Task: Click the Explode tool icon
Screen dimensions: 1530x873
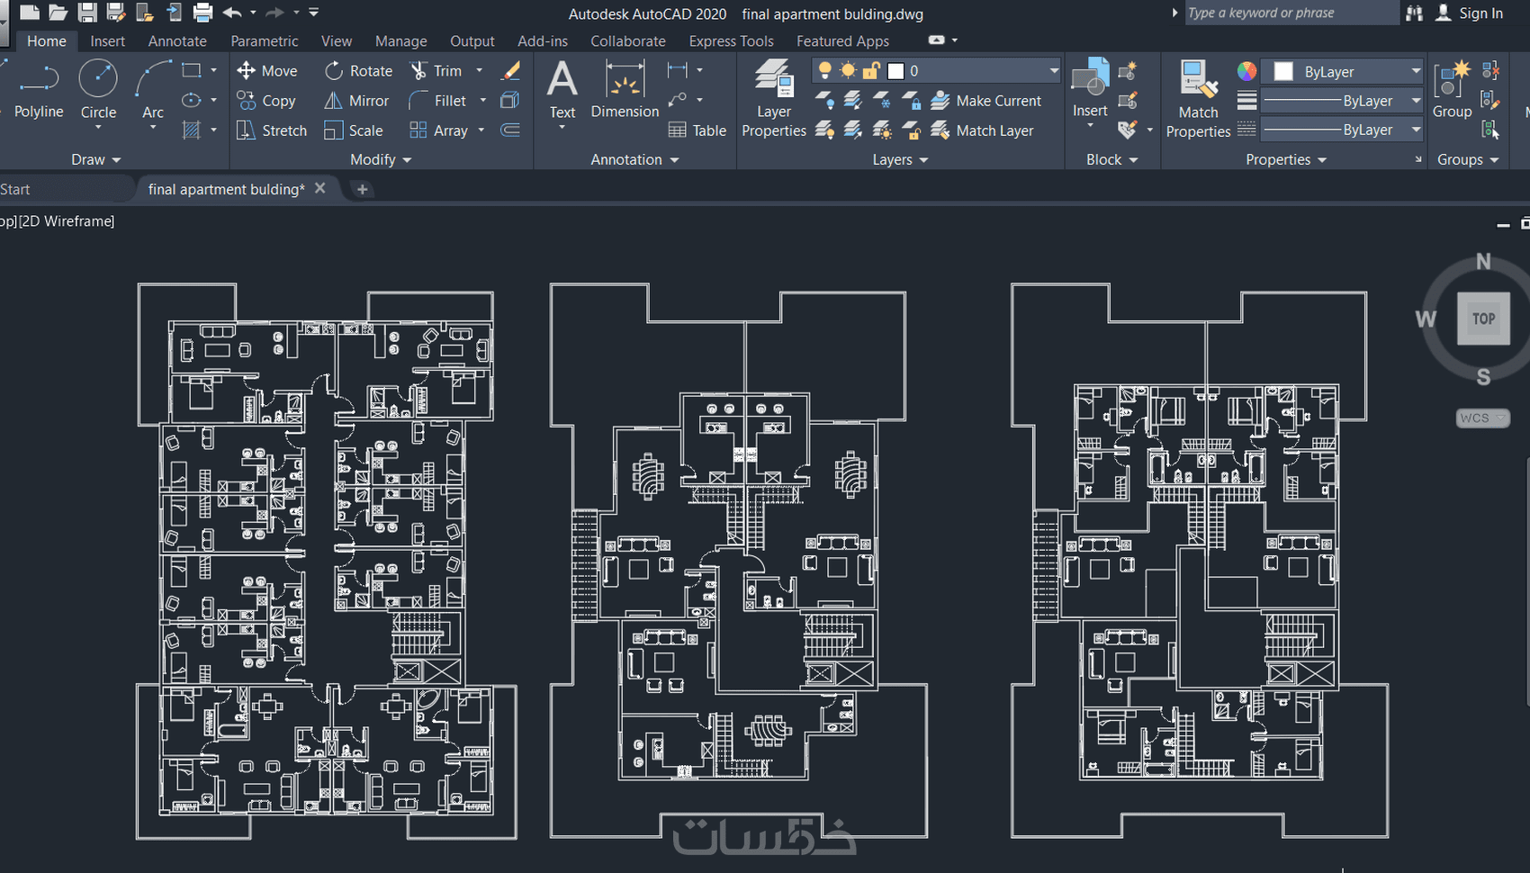Action: (510, 101)
